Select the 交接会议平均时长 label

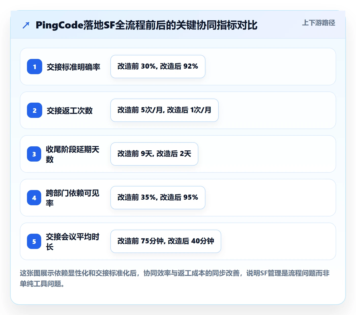click(x=72, y=242)
